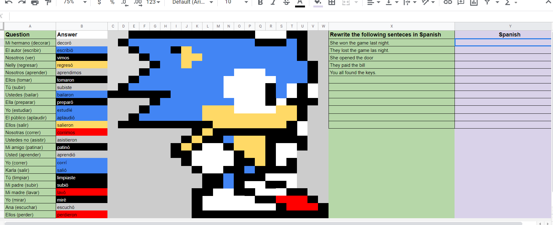Image resolution: width=553 pixels, height=225 pixels.
Task: Click the 'Ustedes no (asistir)' cell
Action: [x=30, y=140]
